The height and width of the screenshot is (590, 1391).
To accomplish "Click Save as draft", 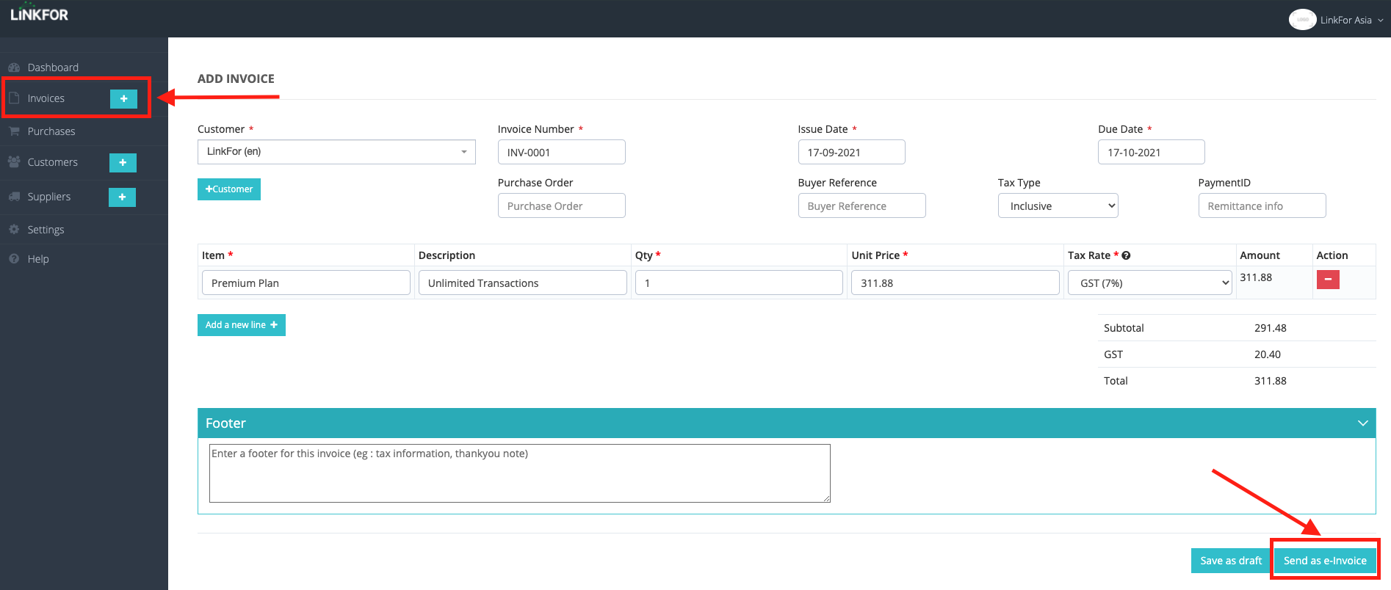I will click(1231, 561).
